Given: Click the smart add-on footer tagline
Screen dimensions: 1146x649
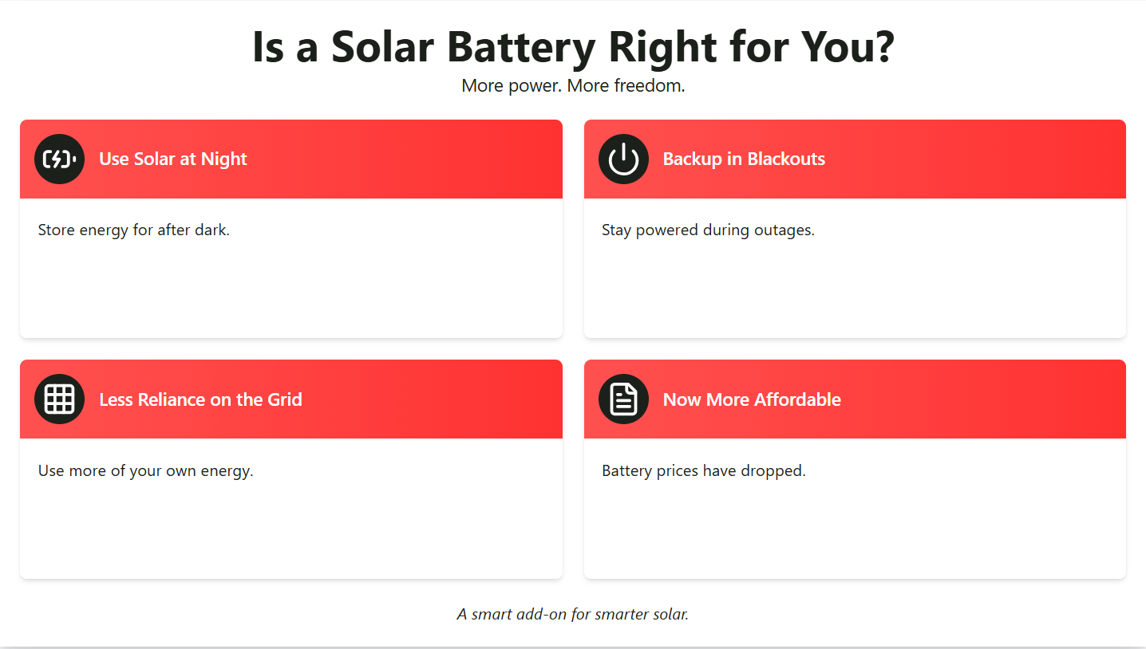Looking at the screenshot, I should [573, 614].
